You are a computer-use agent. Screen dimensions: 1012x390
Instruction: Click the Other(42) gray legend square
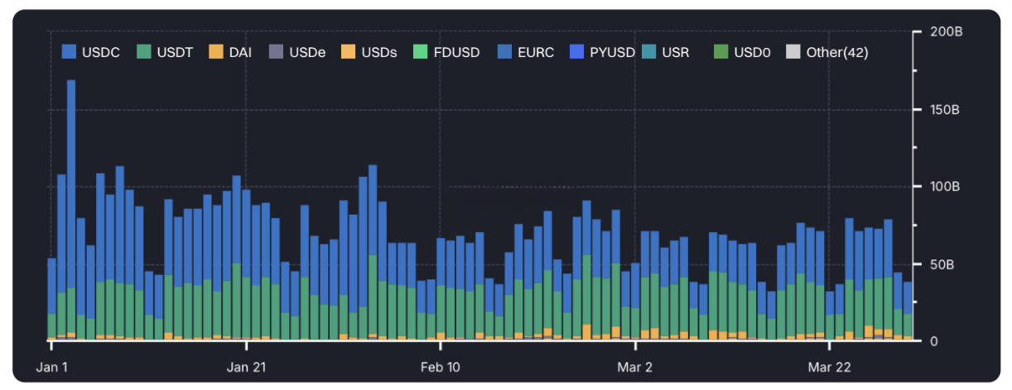[793, 52]
